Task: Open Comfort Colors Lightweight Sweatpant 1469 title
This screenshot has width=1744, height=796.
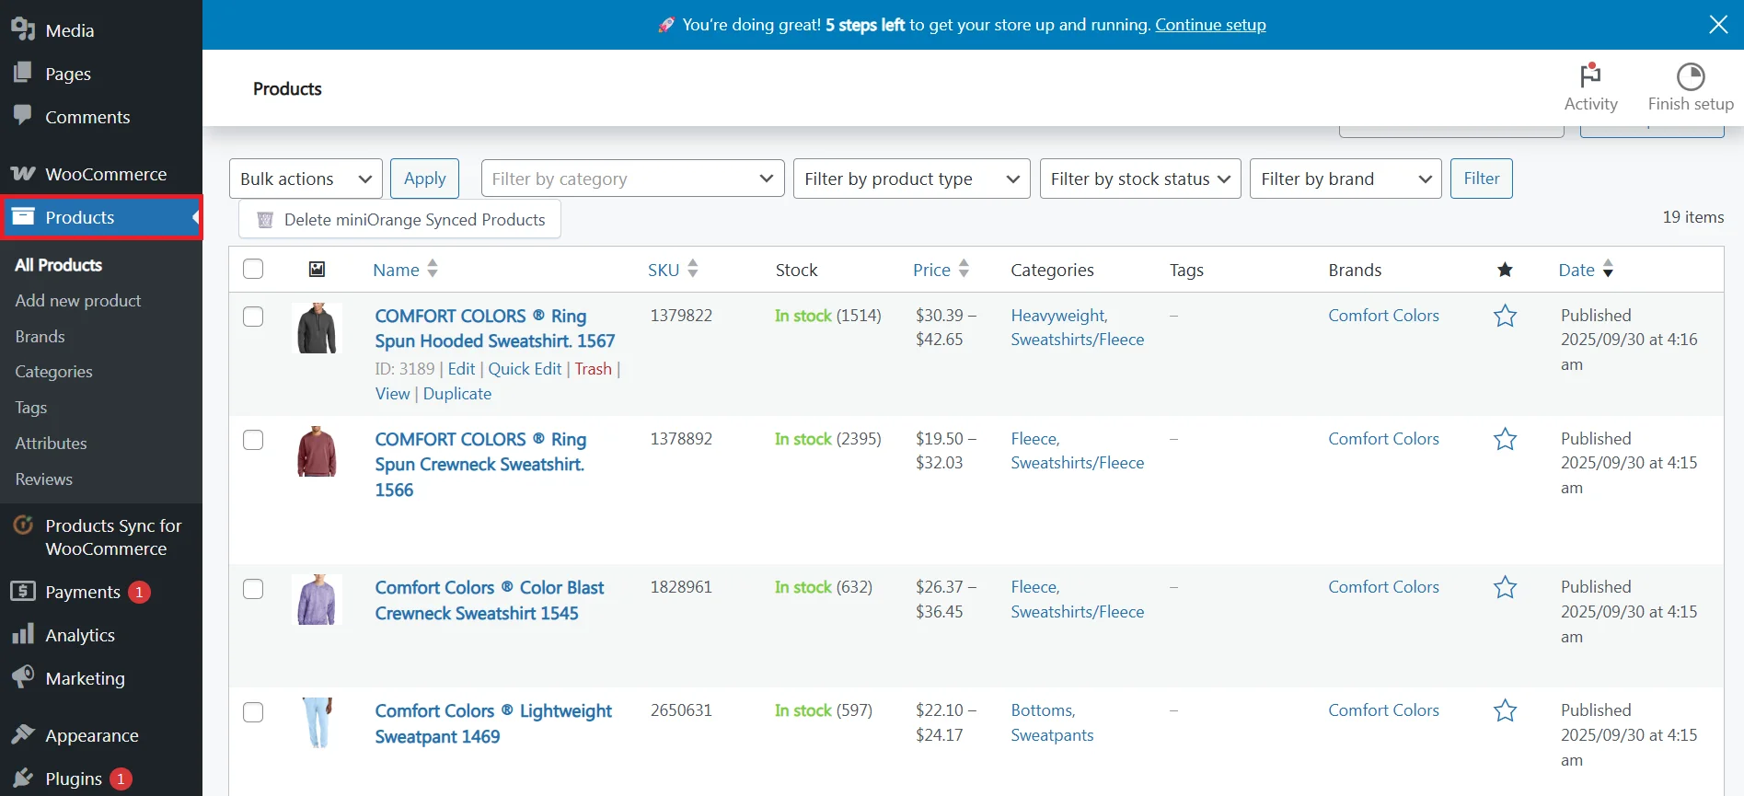Action: tap(493, 724)
